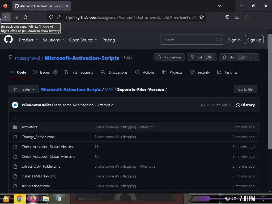
Task: Open the tracking protection shield icon
Action: [51, 17]
